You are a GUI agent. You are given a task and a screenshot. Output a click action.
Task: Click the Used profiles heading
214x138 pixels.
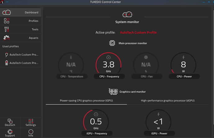[11, 46]
